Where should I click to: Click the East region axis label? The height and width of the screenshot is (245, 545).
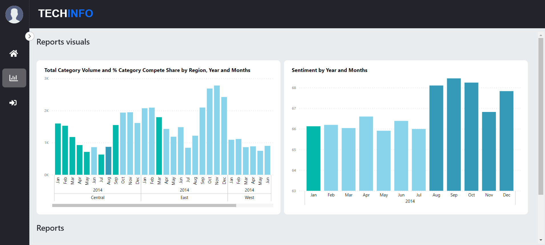pyautogui.click(x=184, y=198)
